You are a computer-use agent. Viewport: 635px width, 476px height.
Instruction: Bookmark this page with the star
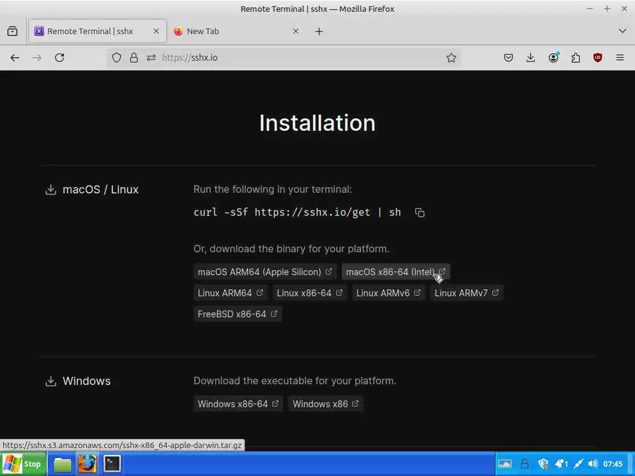451,58
